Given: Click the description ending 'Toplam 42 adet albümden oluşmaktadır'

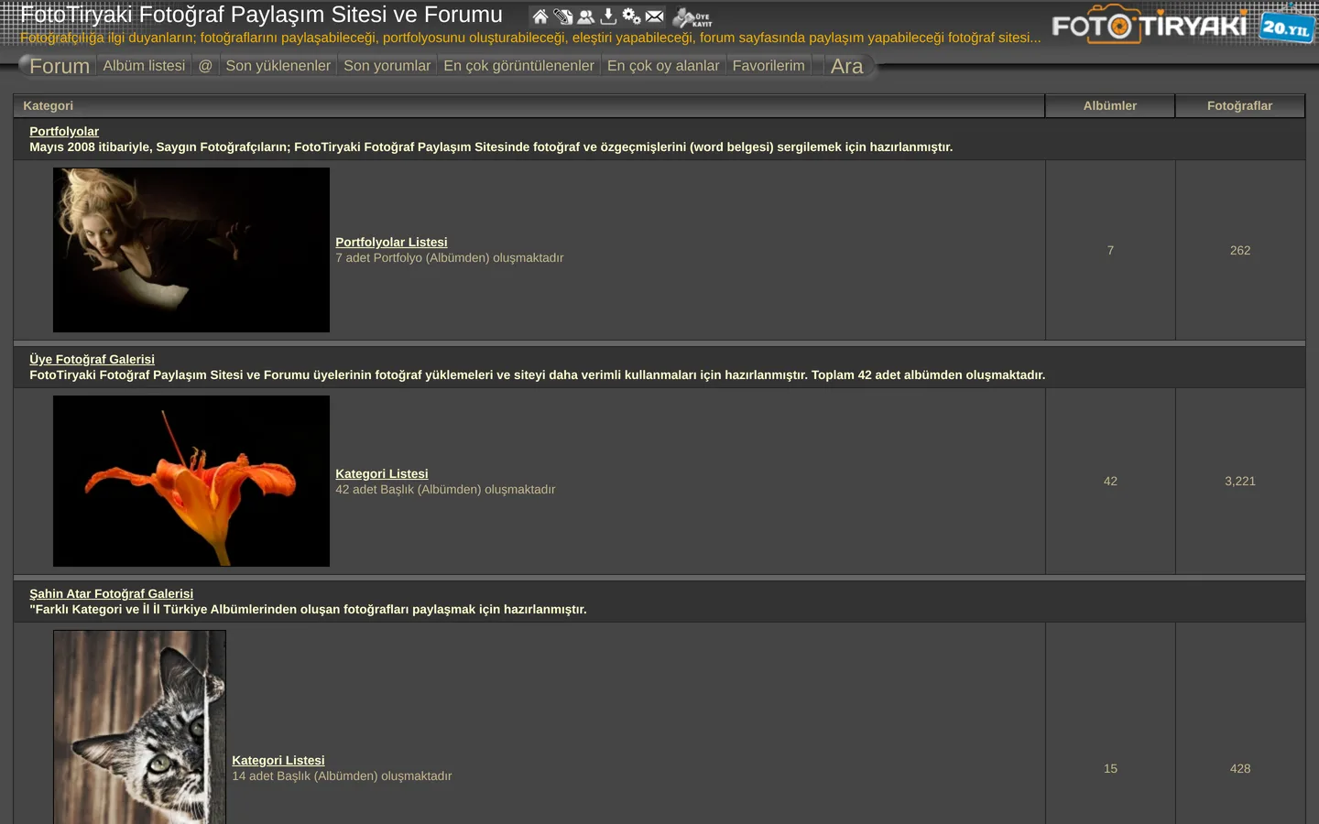Looking at the screenshot, I should point(537,374).
